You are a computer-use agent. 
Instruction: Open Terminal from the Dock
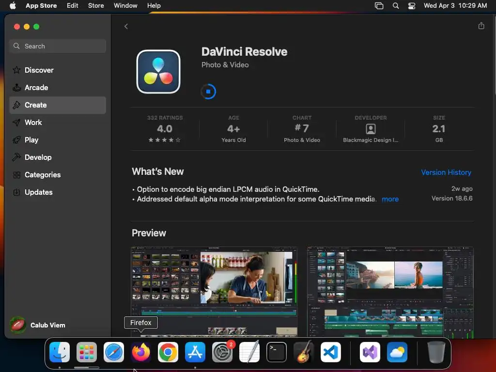tap(277, 352)
